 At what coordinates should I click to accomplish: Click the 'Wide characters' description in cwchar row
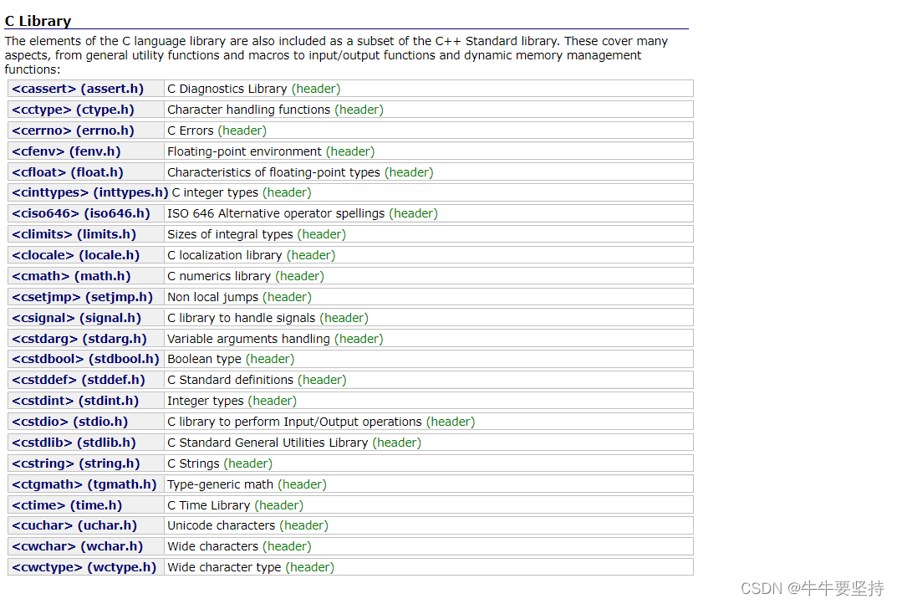pyautogui.click(x=213, y=547)
